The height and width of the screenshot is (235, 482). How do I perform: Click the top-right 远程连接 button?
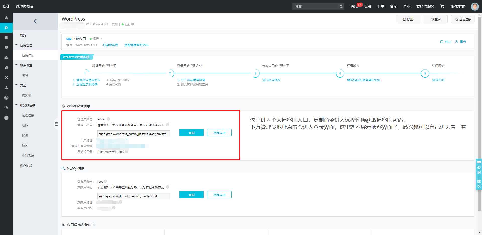click(x=463, y=19)
